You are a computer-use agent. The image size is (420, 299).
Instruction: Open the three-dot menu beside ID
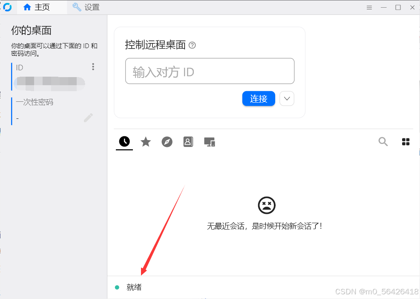[93, 67]
